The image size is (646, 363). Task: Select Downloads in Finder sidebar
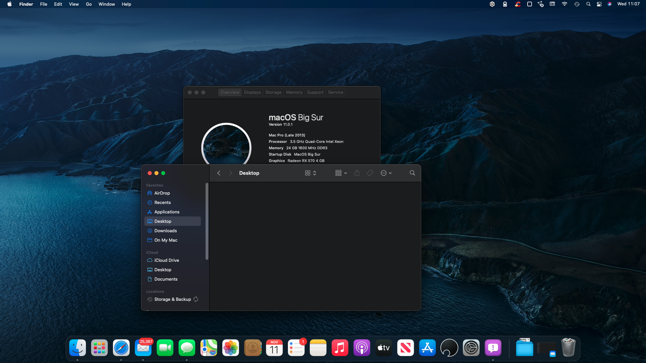[166, 231]
